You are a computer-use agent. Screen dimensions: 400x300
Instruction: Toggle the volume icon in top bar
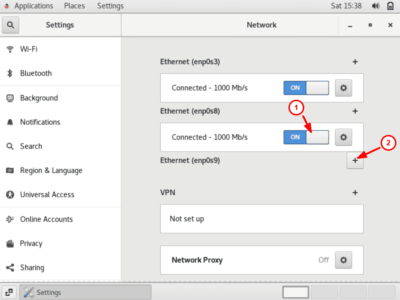coord(376,6)
